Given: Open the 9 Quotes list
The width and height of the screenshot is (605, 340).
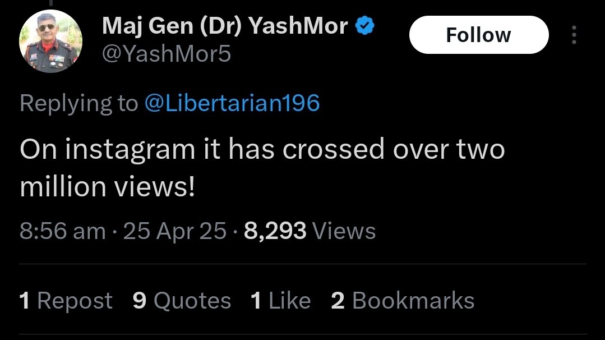Looking at the screenshot, I should (182, 301).
